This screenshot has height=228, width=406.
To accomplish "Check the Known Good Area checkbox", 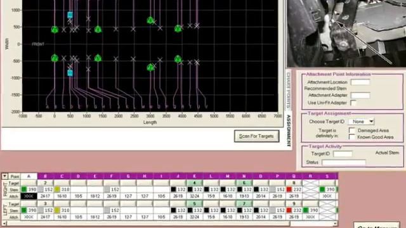I will coord(352,137).
